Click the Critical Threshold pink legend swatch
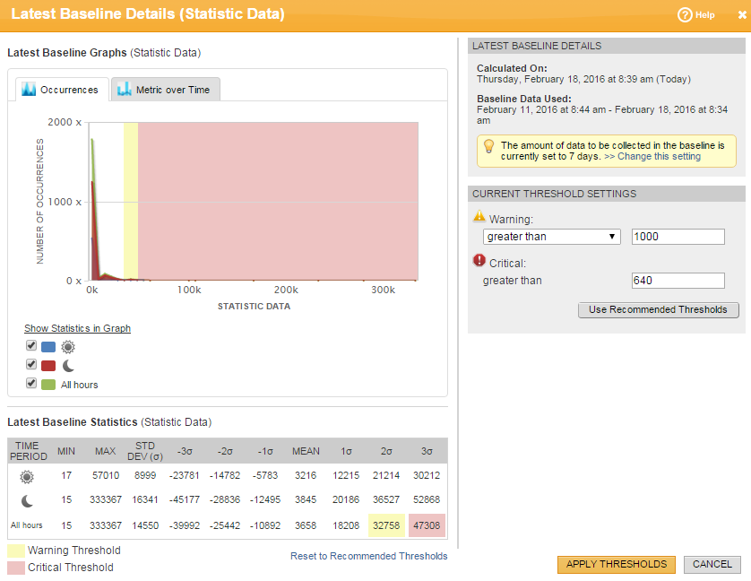 [x=16, y=568]
